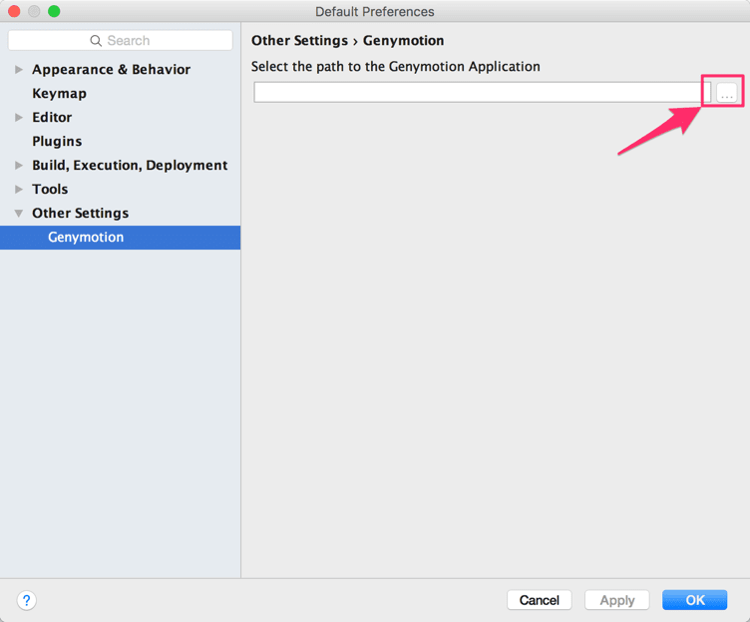Viewport: 750px width, 622px height.
Task: Select Keymap in the settings tree
Action: pyautogui.click(x=59, y=94)
